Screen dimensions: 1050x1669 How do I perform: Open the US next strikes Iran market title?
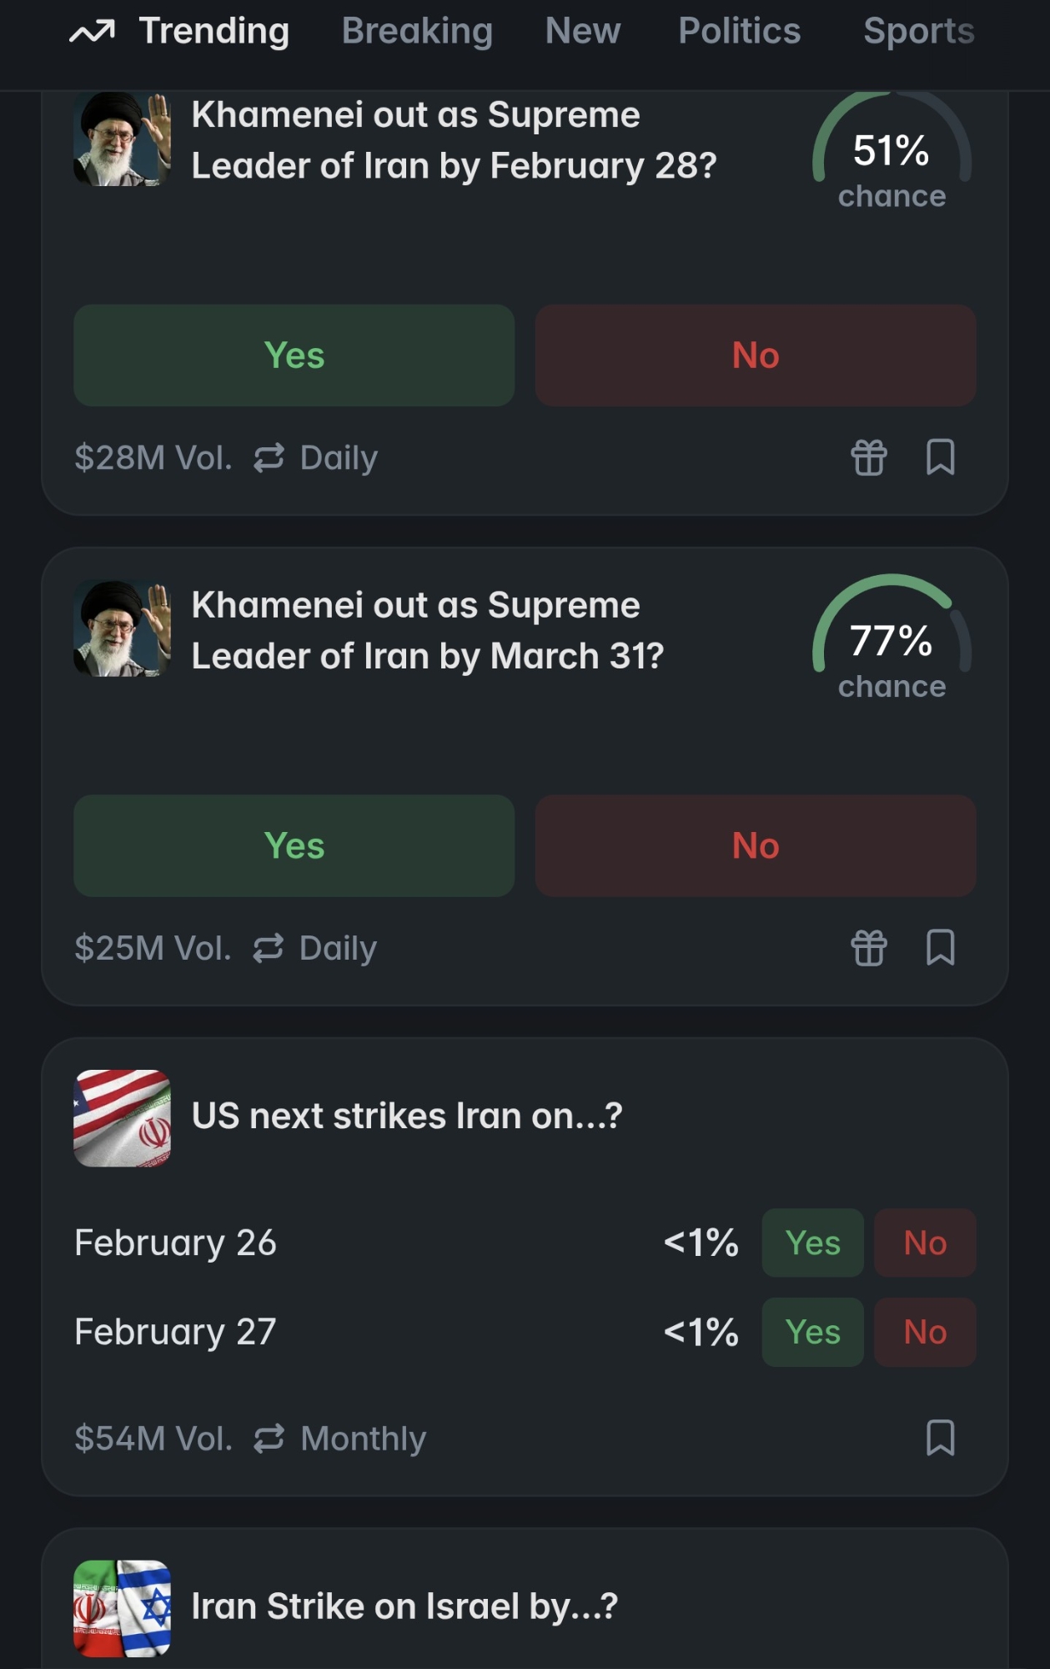(407, 1116)
